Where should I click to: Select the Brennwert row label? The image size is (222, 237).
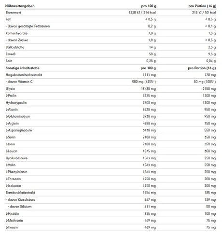tap(14, 13)
